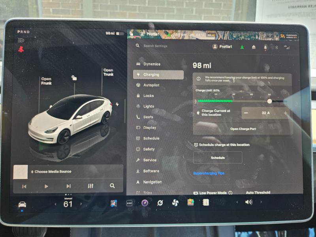Tap the media album art thumbnail
The width and height of the screenshot is (316, 237).
point(21,172)
